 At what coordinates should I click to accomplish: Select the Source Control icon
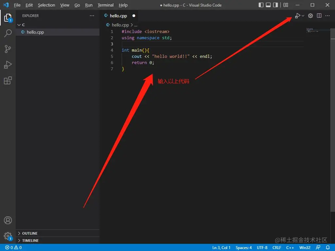8,49
